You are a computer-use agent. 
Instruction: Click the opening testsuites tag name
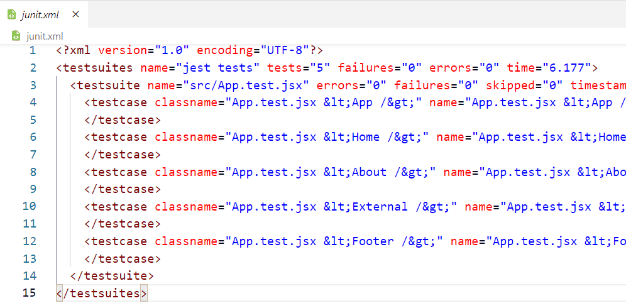98,68
